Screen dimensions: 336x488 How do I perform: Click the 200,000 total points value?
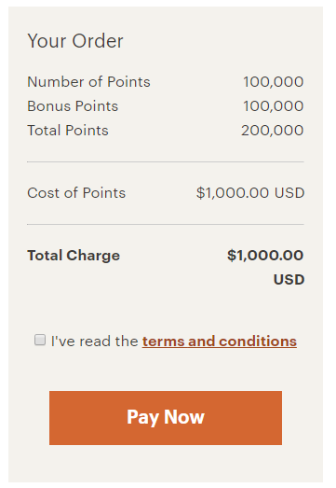point(273,131)
